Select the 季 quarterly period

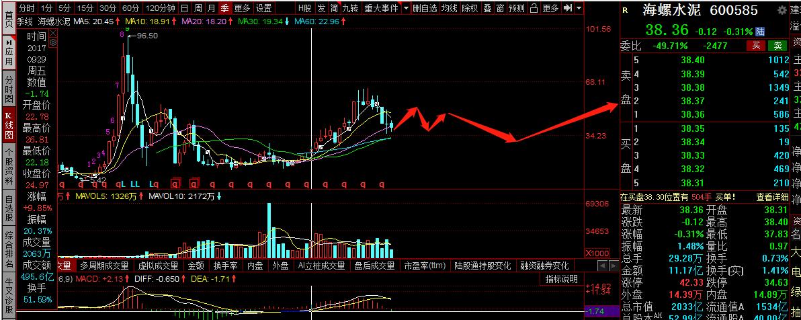pos(224,8)
